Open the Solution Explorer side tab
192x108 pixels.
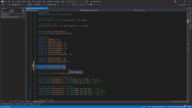click(190, 11)
